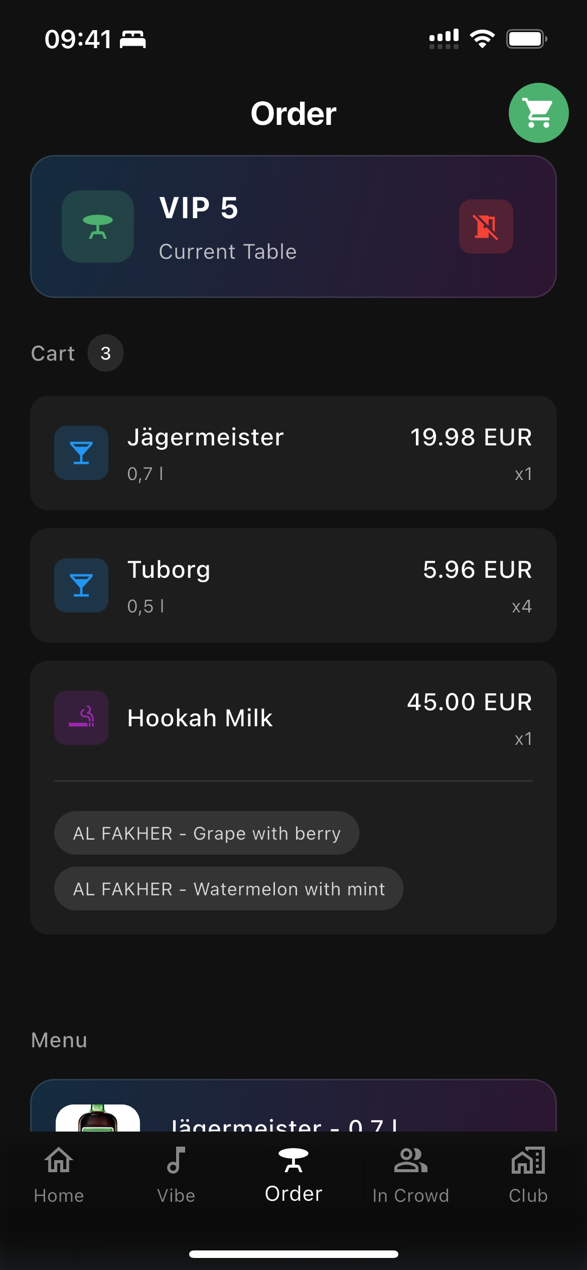The width and height of the screenshot is (587, 1270).
Task: Select the Order tab in bottom bar
Action: tap(293, 1175)
